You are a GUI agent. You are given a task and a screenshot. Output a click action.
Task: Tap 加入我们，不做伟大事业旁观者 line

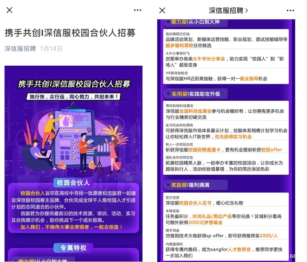[72, 227]
